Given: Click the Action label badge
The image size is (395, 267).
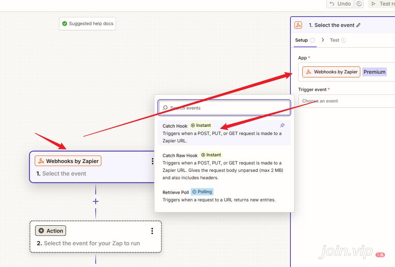Looking at the screenshot, I should tap(51, 231).
